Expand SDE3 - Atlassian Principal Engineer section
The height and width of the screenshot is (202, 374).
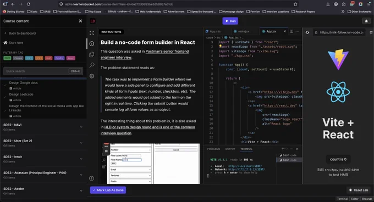(x=43, y=175)
